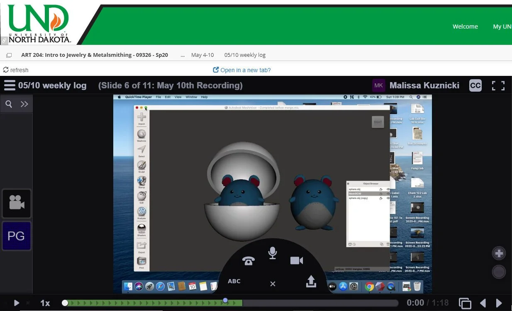512x311 pixels.
Task: Open the View menu in the Mac menu bar
Action: tap(178, 97)
